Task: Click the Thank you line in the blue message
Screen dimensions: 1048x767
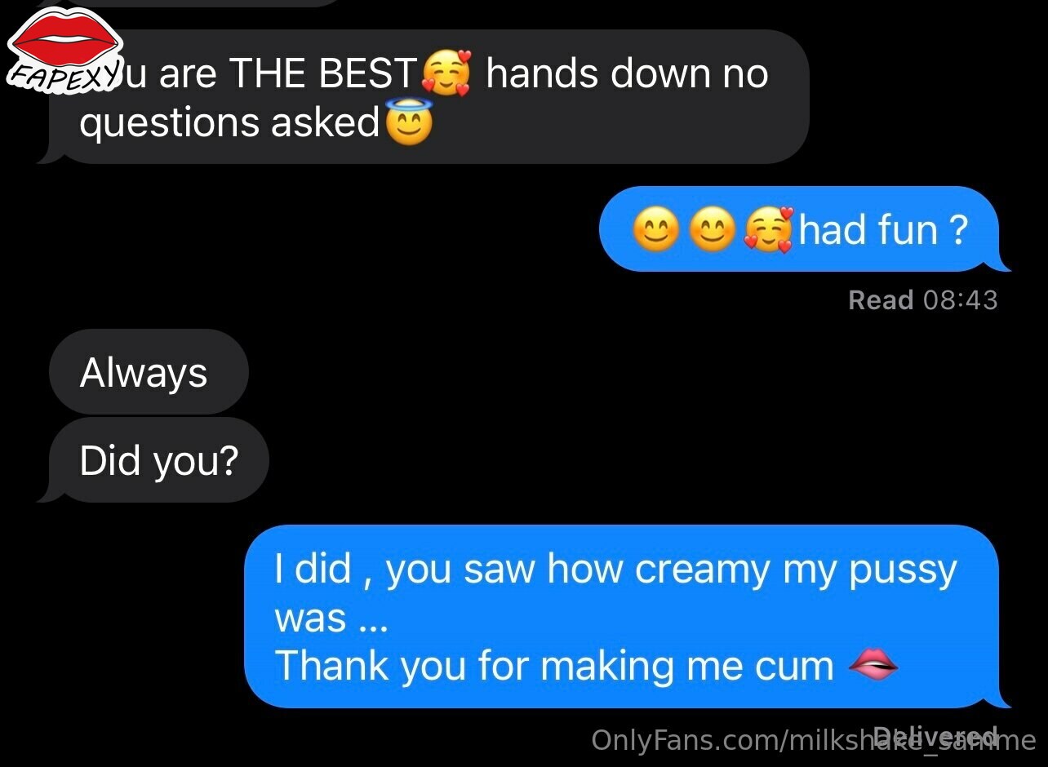Action: tap(554, 666)
